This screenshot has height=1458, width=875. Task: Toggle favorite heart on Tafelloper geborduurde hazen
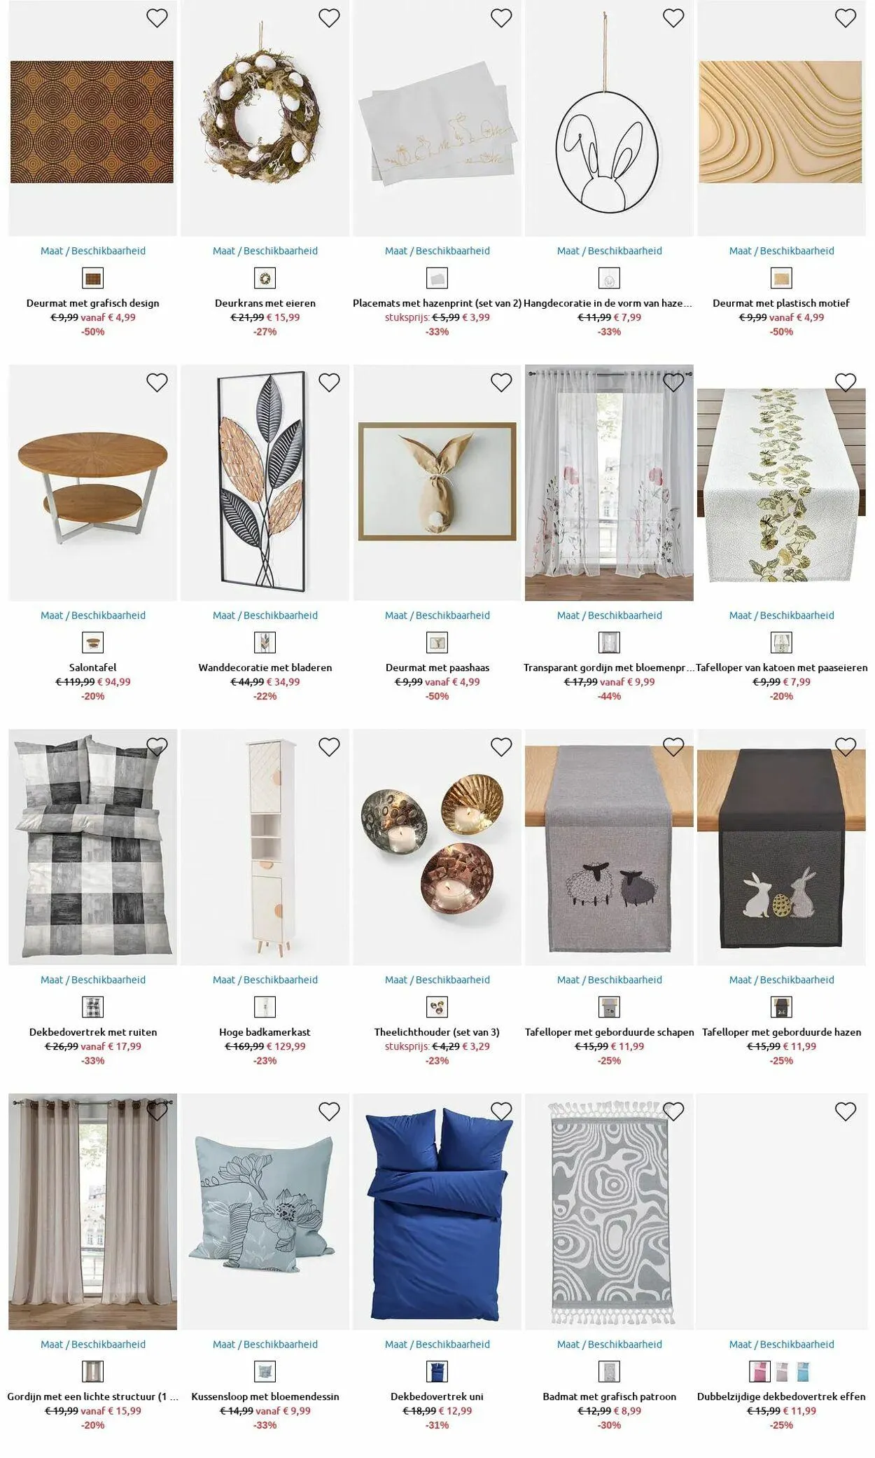(x=846, y=747)
